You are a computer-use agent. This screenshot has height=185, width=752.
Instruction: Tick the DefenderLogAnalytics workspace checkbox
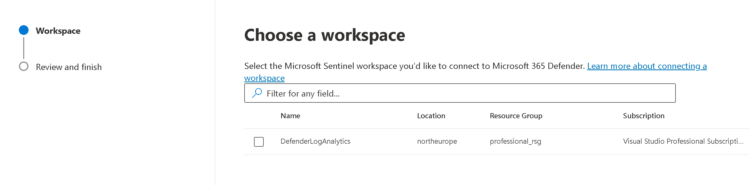click(259, 142)
